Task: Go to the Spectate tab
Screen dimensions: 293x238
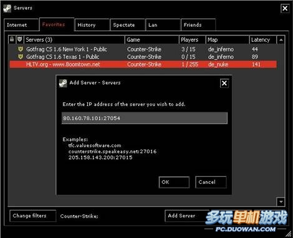Action: point(128,25)
